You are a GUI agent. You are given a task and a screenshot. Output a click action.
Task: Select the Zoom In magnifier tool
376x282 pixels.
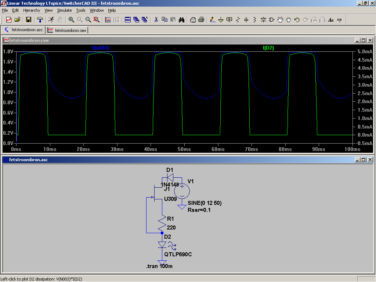coord(71,20)
